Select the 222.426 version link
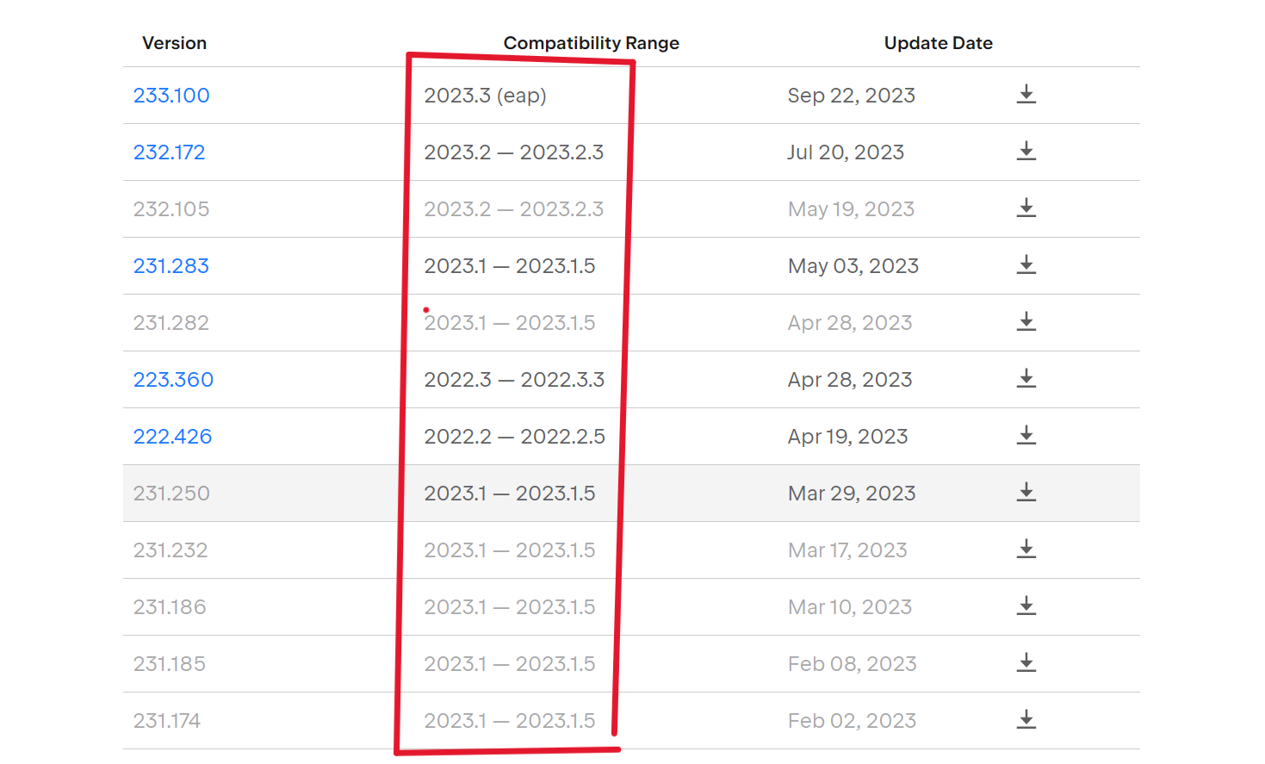The height and width of the screenshot is (764, 1265). click(172, 437)
